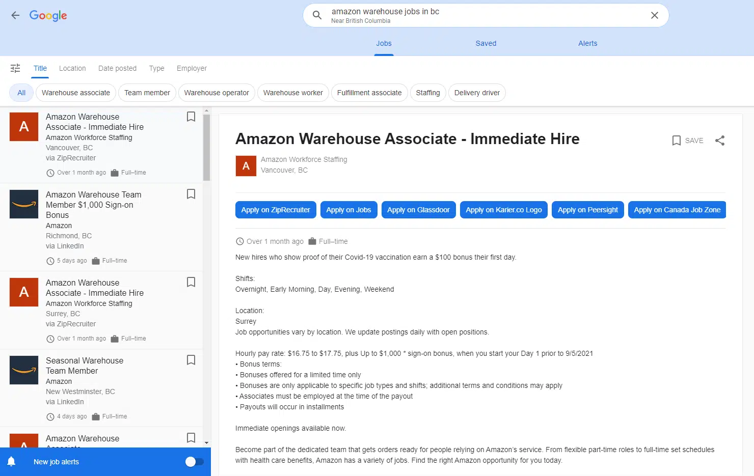Click the search magnifier icon
This screenshot has width=754, height=476.
[x=317, y=15]
